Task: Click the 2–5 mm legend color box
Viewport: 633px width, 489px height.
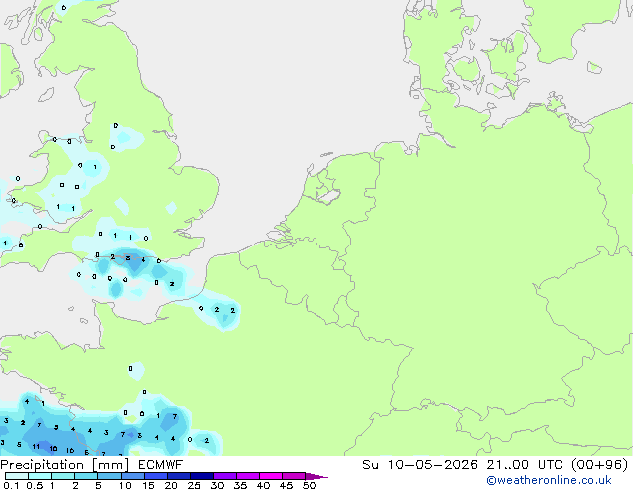Action: [86, 476]
